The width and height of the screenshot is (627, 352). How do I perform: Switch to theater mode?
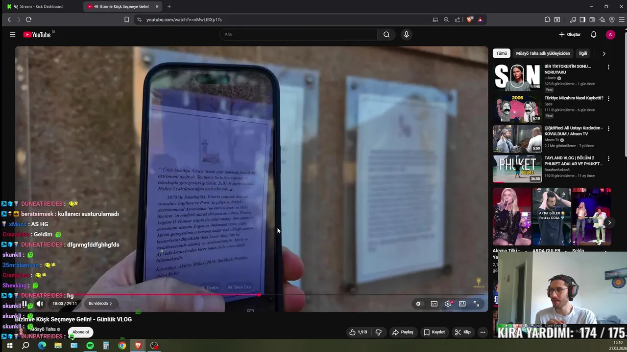click(462, 304)
